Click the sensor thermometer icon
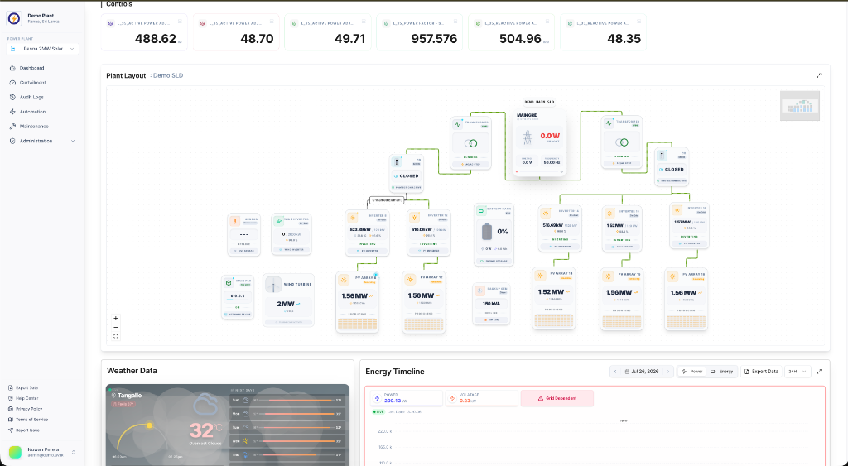The image size is (848, 466). pos(235,220)
